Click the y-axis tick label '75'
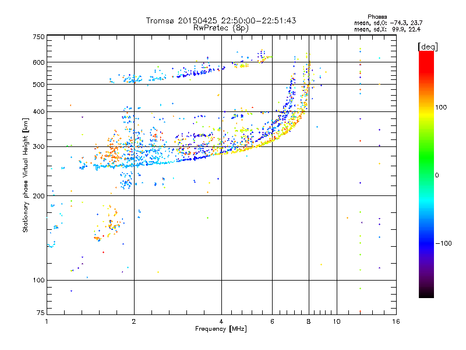The width and height of the screenshot is (466, 350). (x=41, y=313)
